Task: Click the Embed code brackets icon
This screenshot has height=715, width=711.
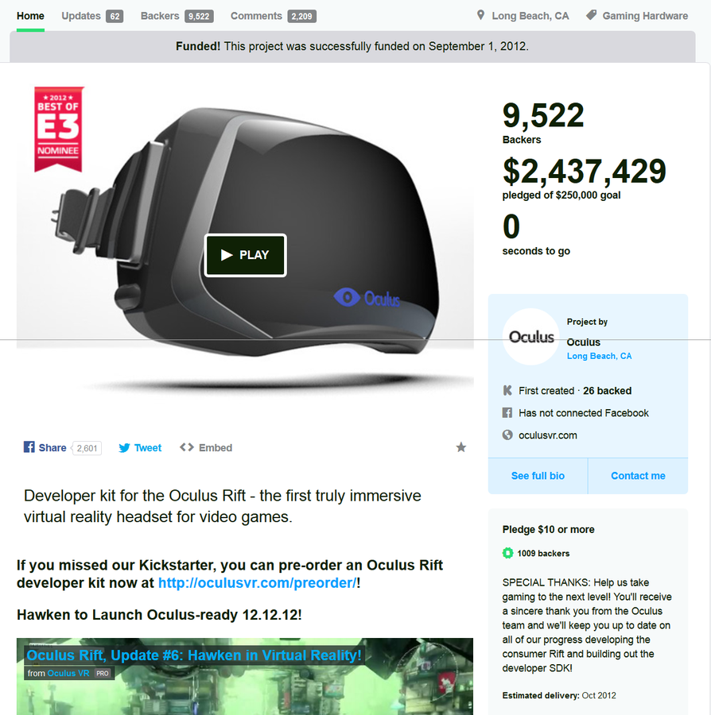Action: pos(187,447)
